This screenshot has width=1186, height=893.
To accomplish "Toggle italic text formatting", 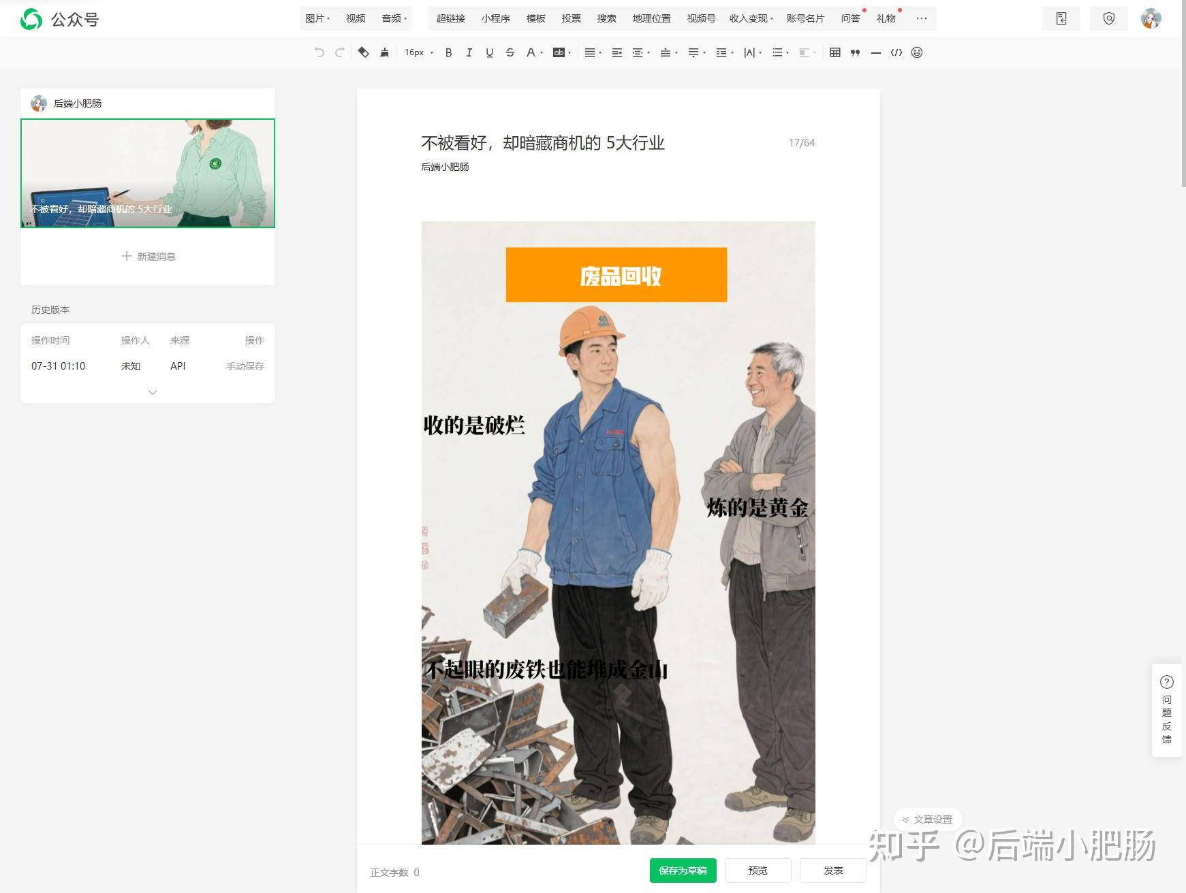I will [x=469, y=52].
